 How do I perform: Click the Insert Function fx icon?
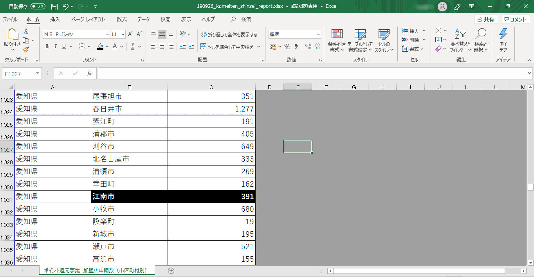pos(89,73)
